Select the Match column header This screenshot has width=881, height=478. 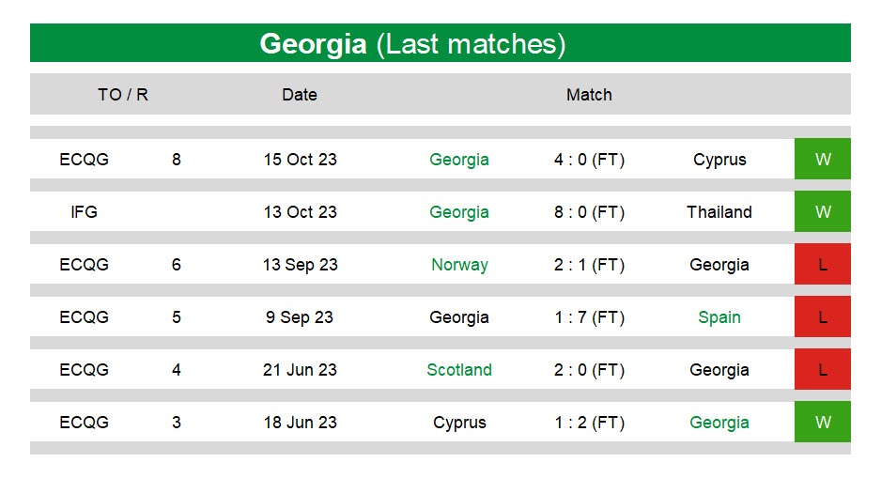589,94
